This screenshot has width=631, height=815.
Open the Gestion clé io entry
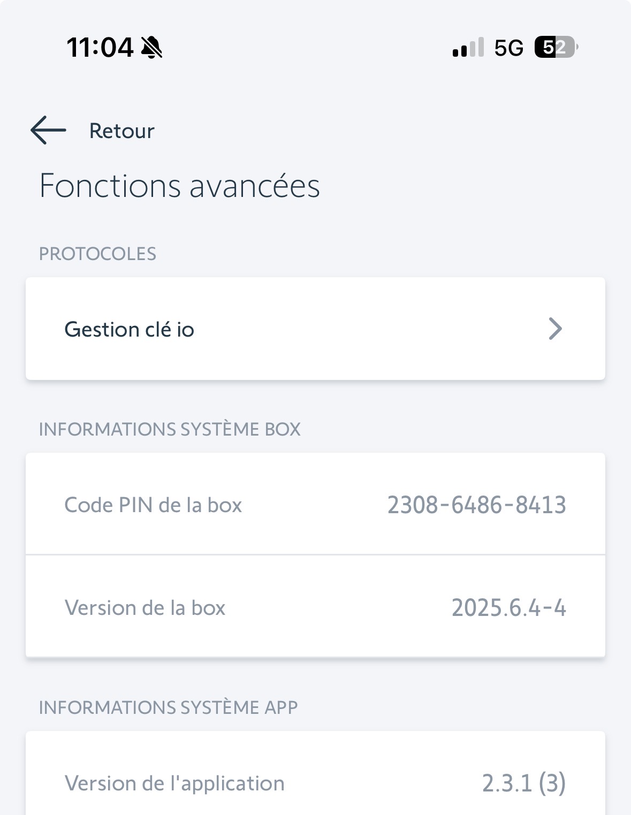point(129,329)
